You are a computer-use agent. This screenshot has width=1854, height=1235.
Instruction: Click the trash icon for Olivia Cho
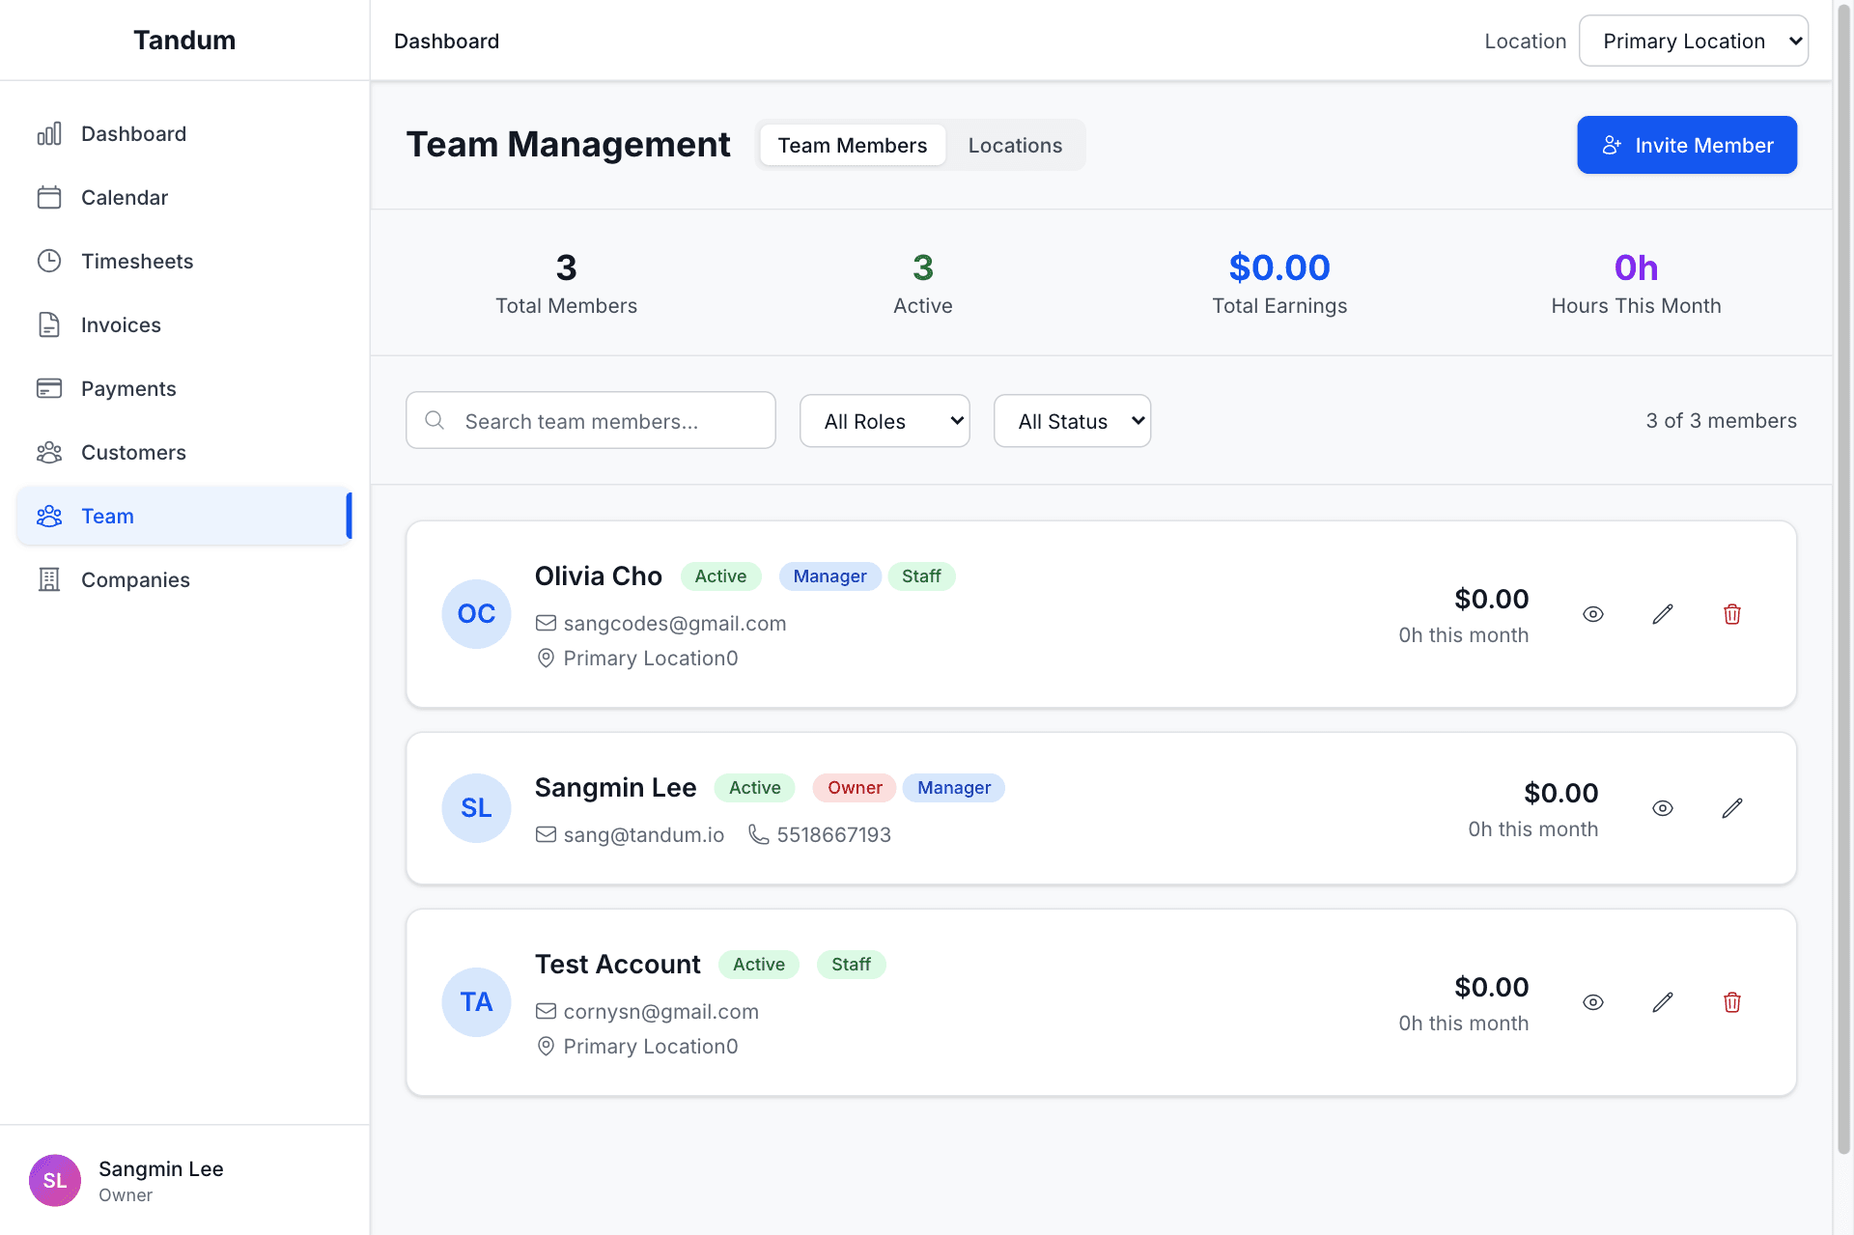click(1731, 614)
